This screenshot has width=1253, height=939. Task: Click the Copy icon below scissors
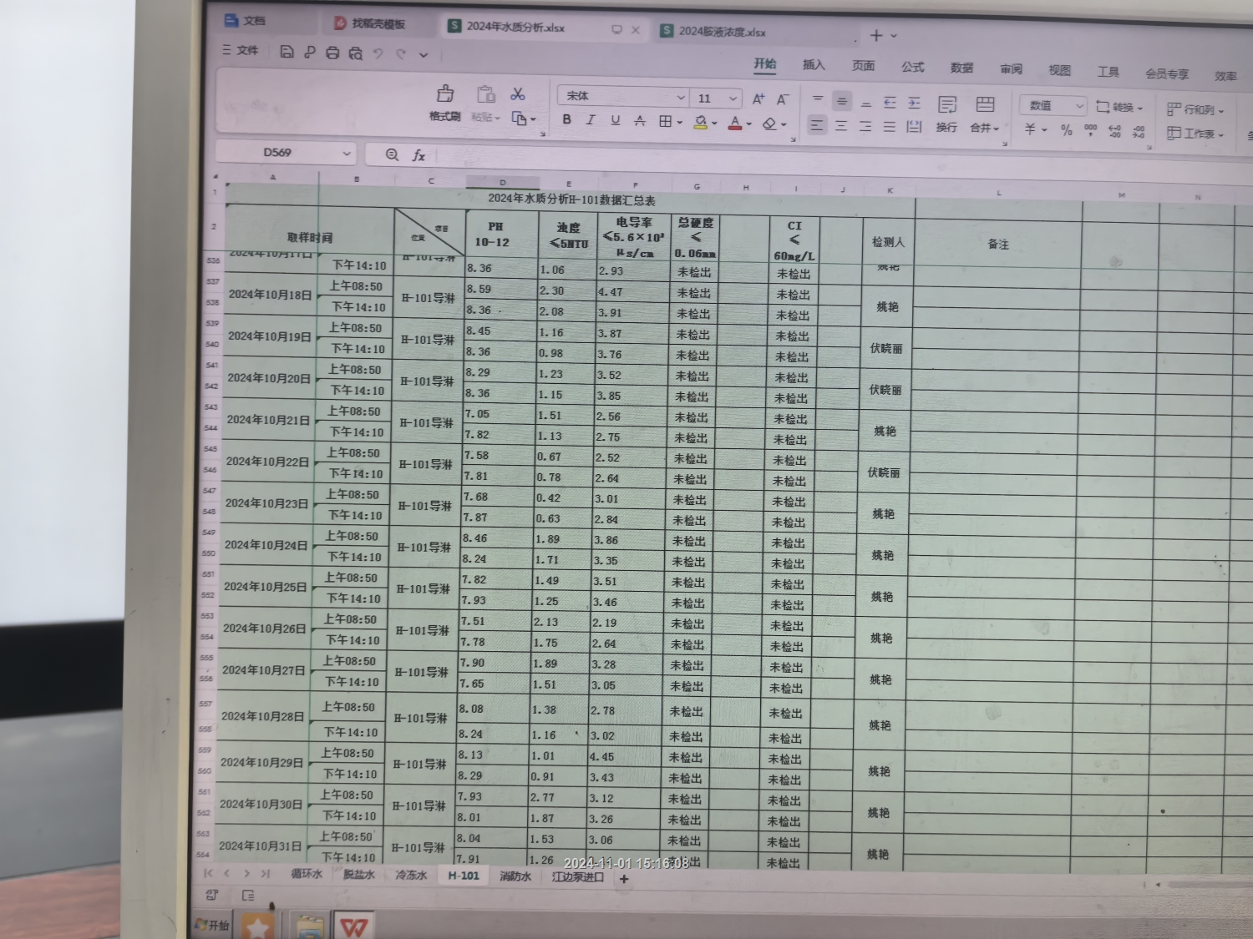point(519,119)
